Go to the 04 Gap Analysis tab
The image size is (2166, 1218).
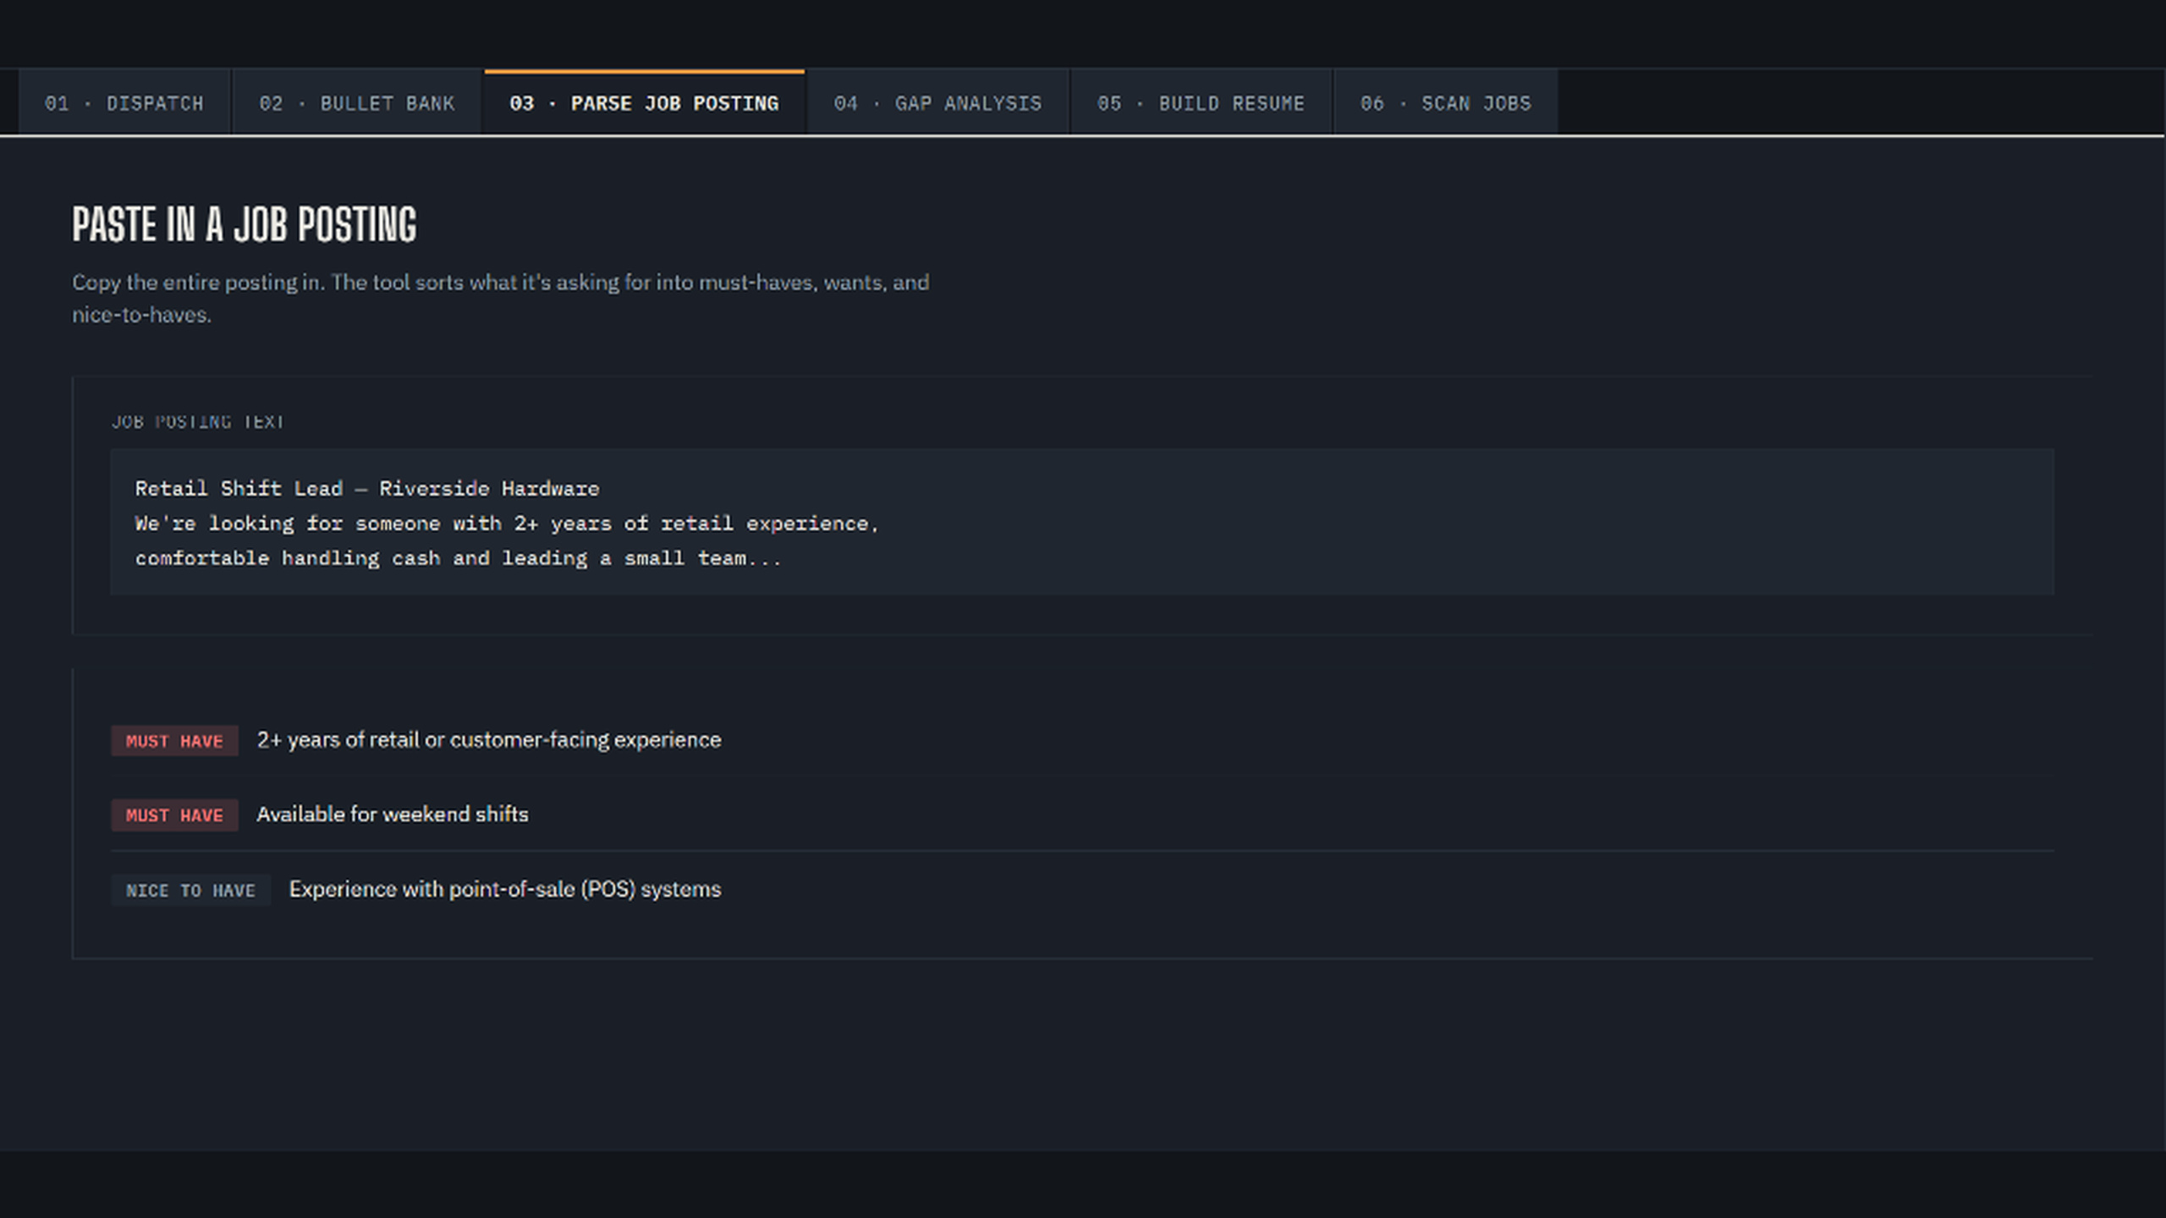pyautogui.click(x=937, y=102)
